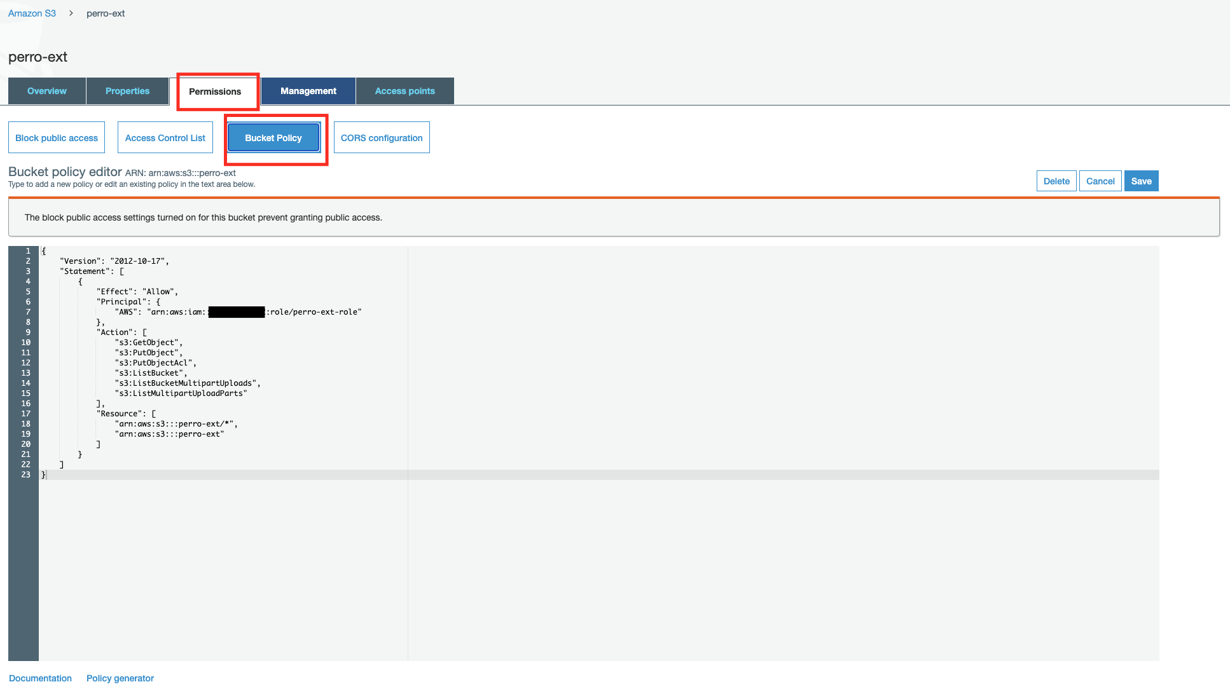Cancel editing the bucket policy

pos(1100,181)
